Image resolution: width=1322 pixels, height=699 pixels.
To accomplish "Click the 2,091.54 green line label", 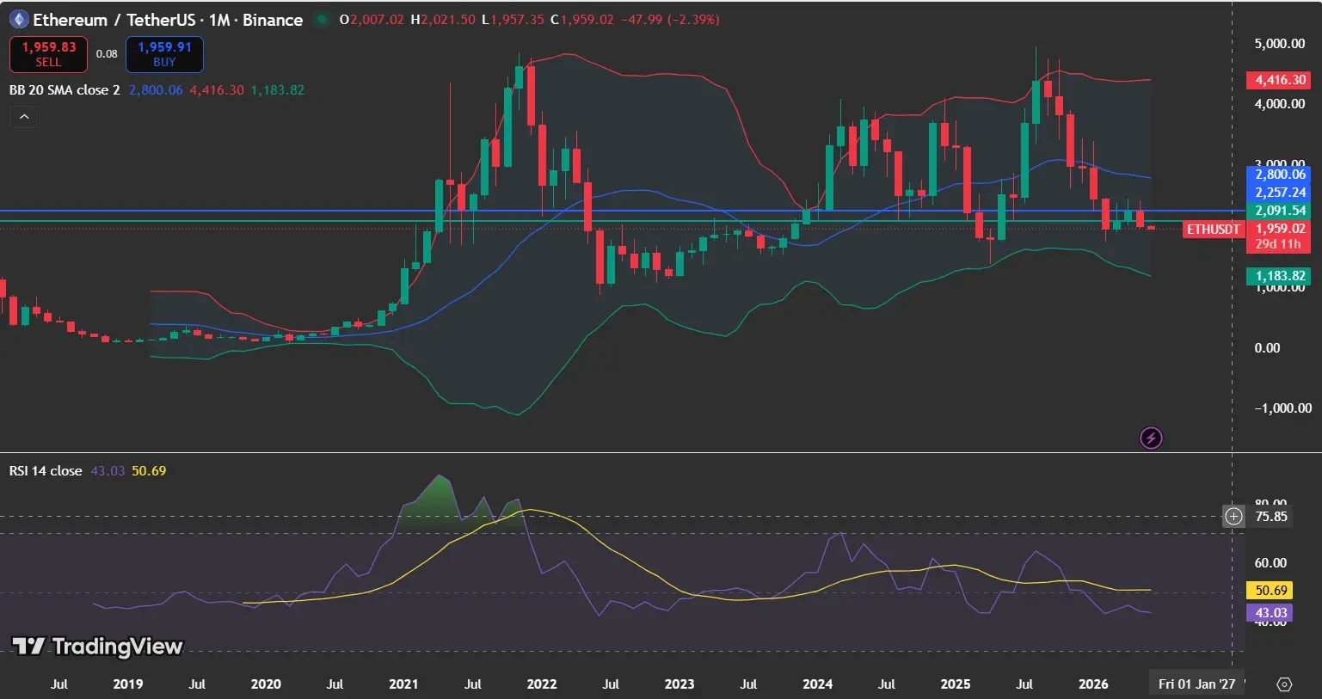I will 1280,211.
